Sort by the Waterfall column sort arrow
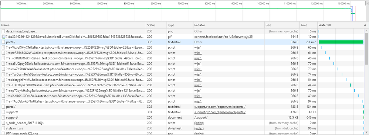 (365, 25)
